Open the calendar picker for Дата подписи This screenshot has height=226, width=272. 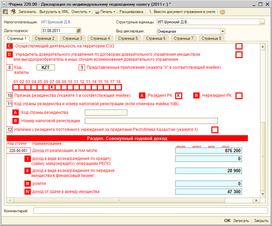[x=79, y=31]
